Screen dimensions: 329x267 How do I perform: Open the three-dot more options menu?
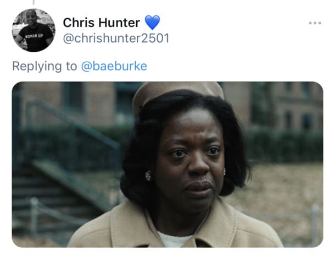pyautogui.click(x=315, y=23)
